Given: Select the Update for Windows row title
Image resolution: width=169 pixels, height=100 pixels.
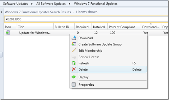Looking at the screenshot, I should point(35,33).
